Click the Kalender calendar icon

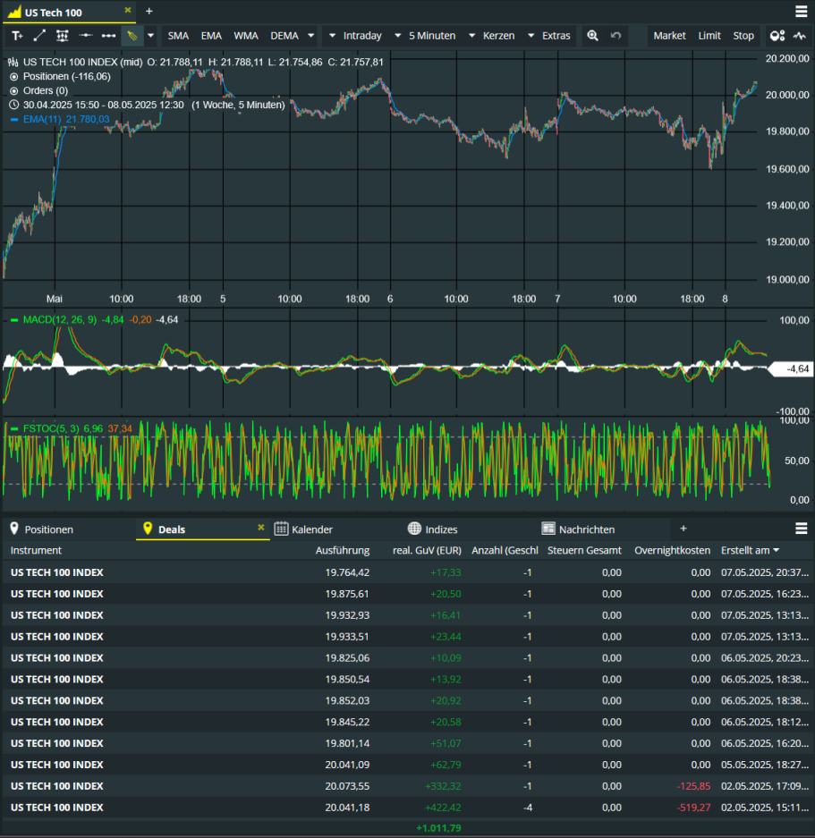point(281,529)
